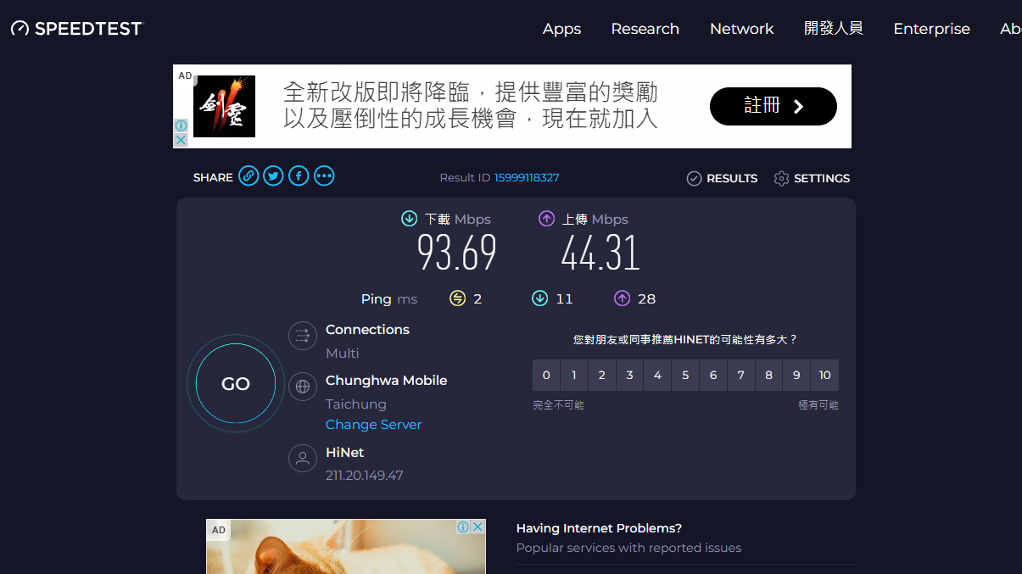Viewport: 1022px width, 574px height.
Task: Click the Multi connection mode text
Action: [343, 354]
